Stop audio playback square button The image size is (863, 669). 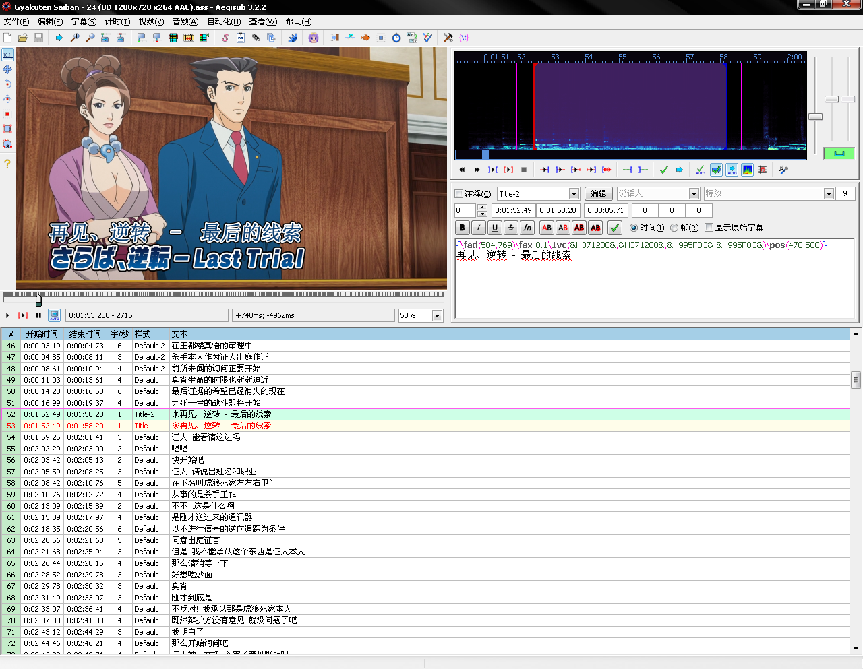(524, 170)
